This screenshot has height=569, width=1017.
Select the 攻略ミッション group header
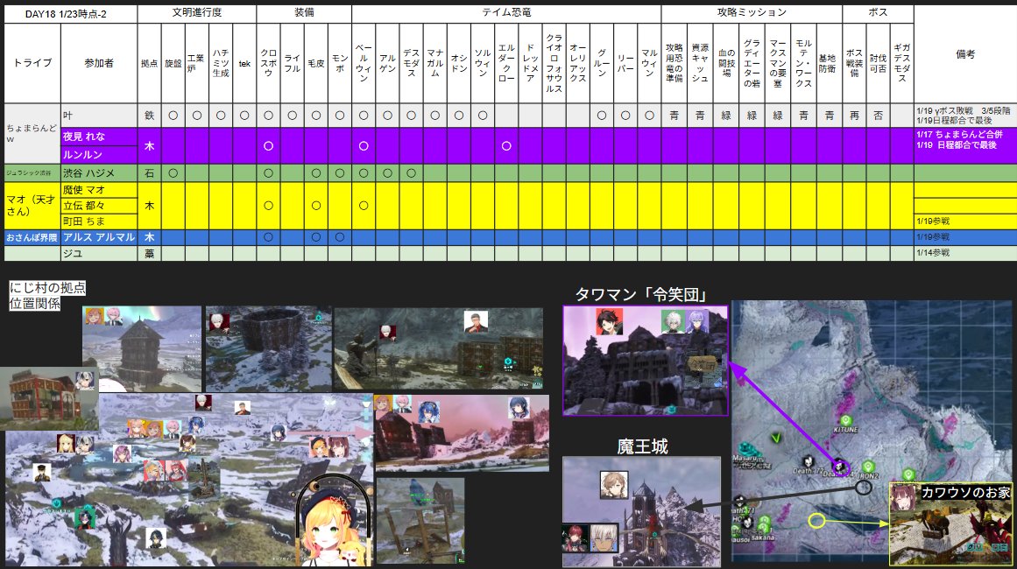752,14
